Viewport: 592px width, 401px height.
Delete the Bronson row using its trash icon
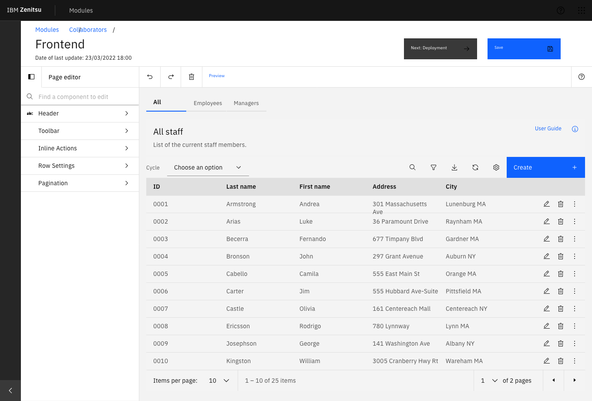click(561, 256)
